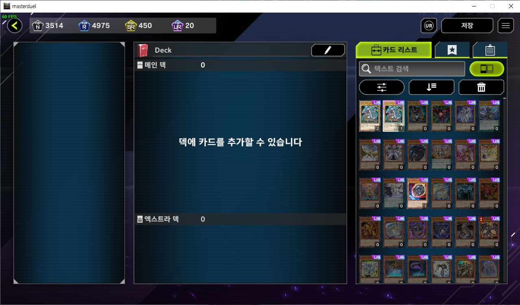520x305 pixels.
Task: Select the highlighted card with rotating ring art
Action: (x=417, y=193)
